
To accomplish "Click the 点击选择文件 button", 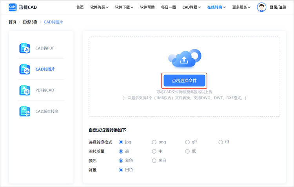I will tap(184, 81).
